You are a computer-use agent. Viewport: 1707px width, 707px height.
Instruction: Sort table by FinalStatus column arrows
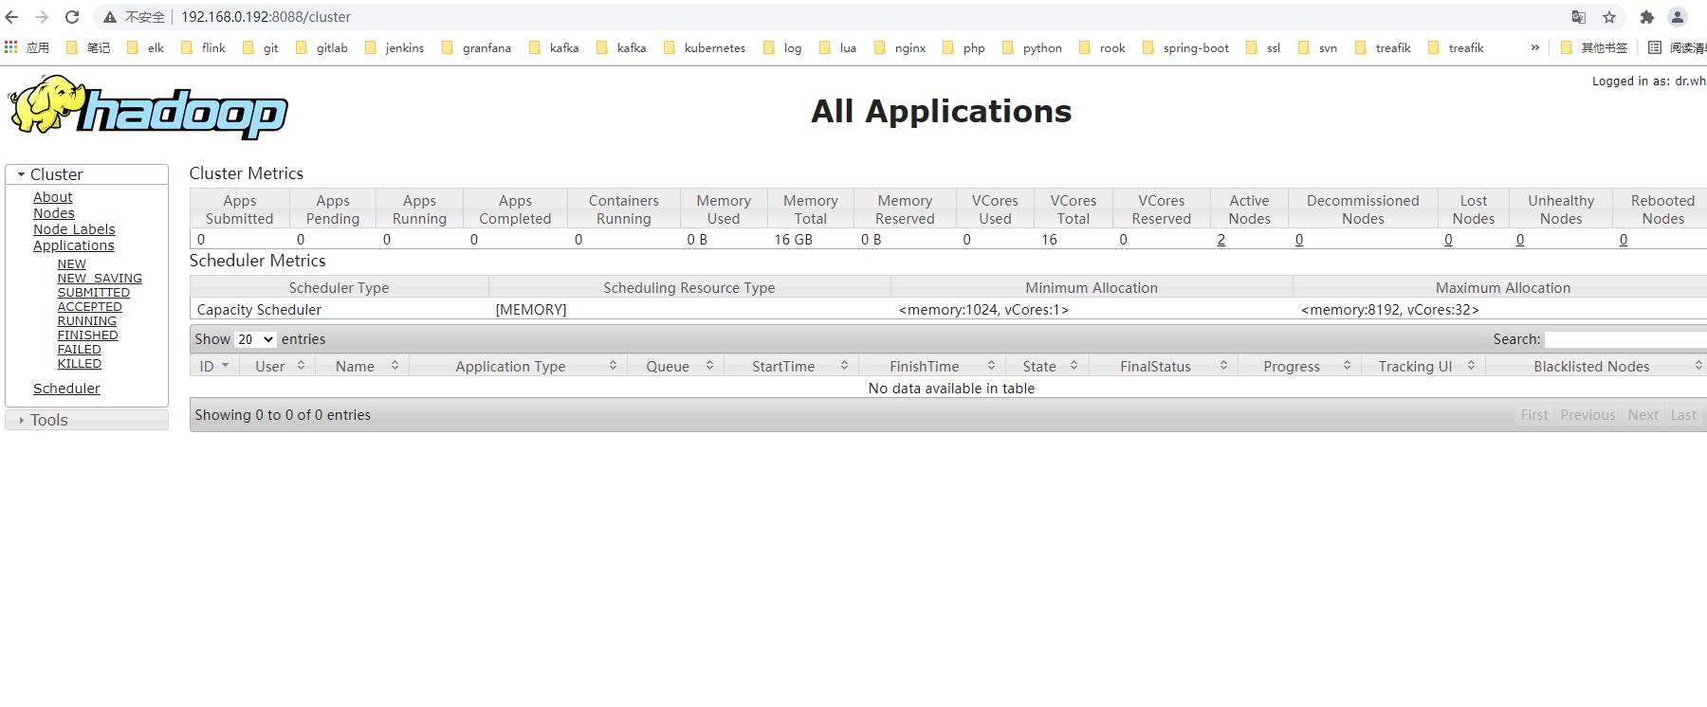pyautogui.click(x=1223, y=366)
